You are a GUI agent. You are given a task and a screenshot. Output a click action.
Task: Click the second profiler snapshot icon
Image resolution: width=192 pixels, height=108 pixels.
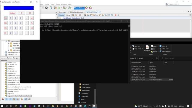tap(91, 8)
